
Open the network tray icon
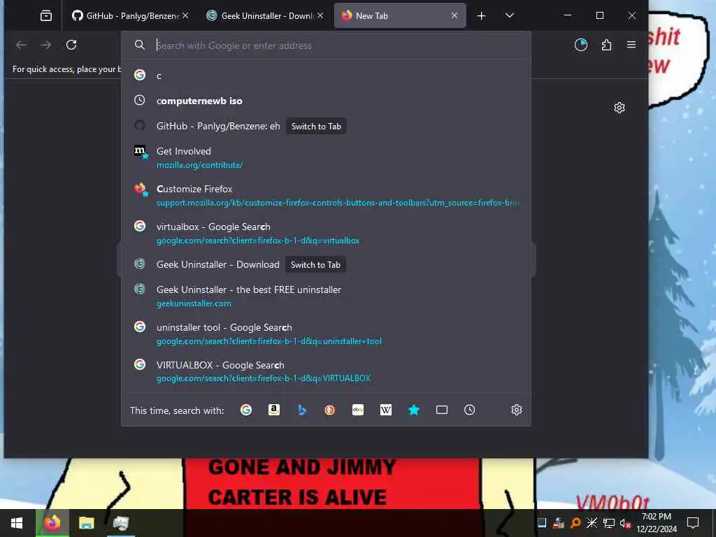(x=609, y=523)
